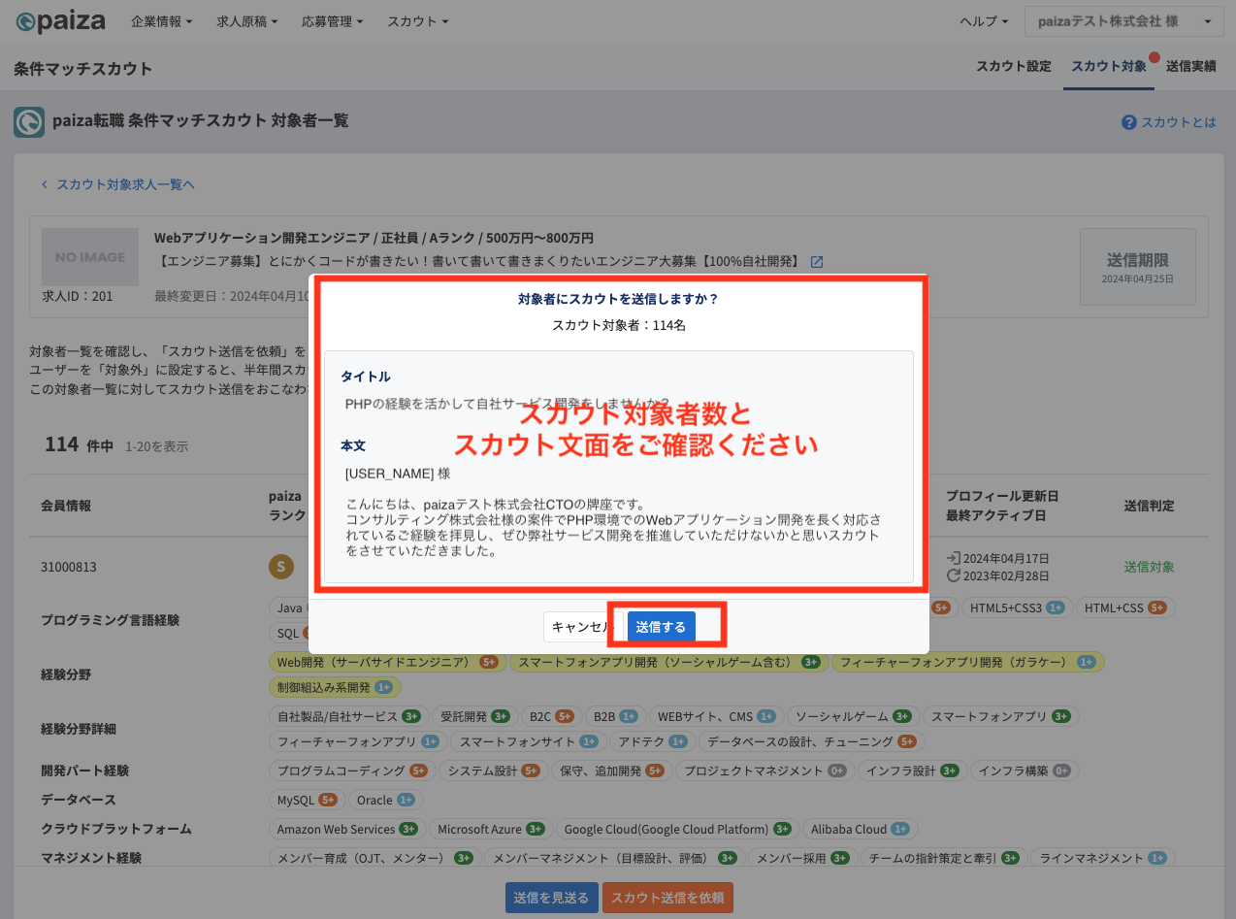The height and width of the screenshot is (919, 1236).
Task: Click the NO IMAGE job thumbnail
Action: click(x=90, y=257)
